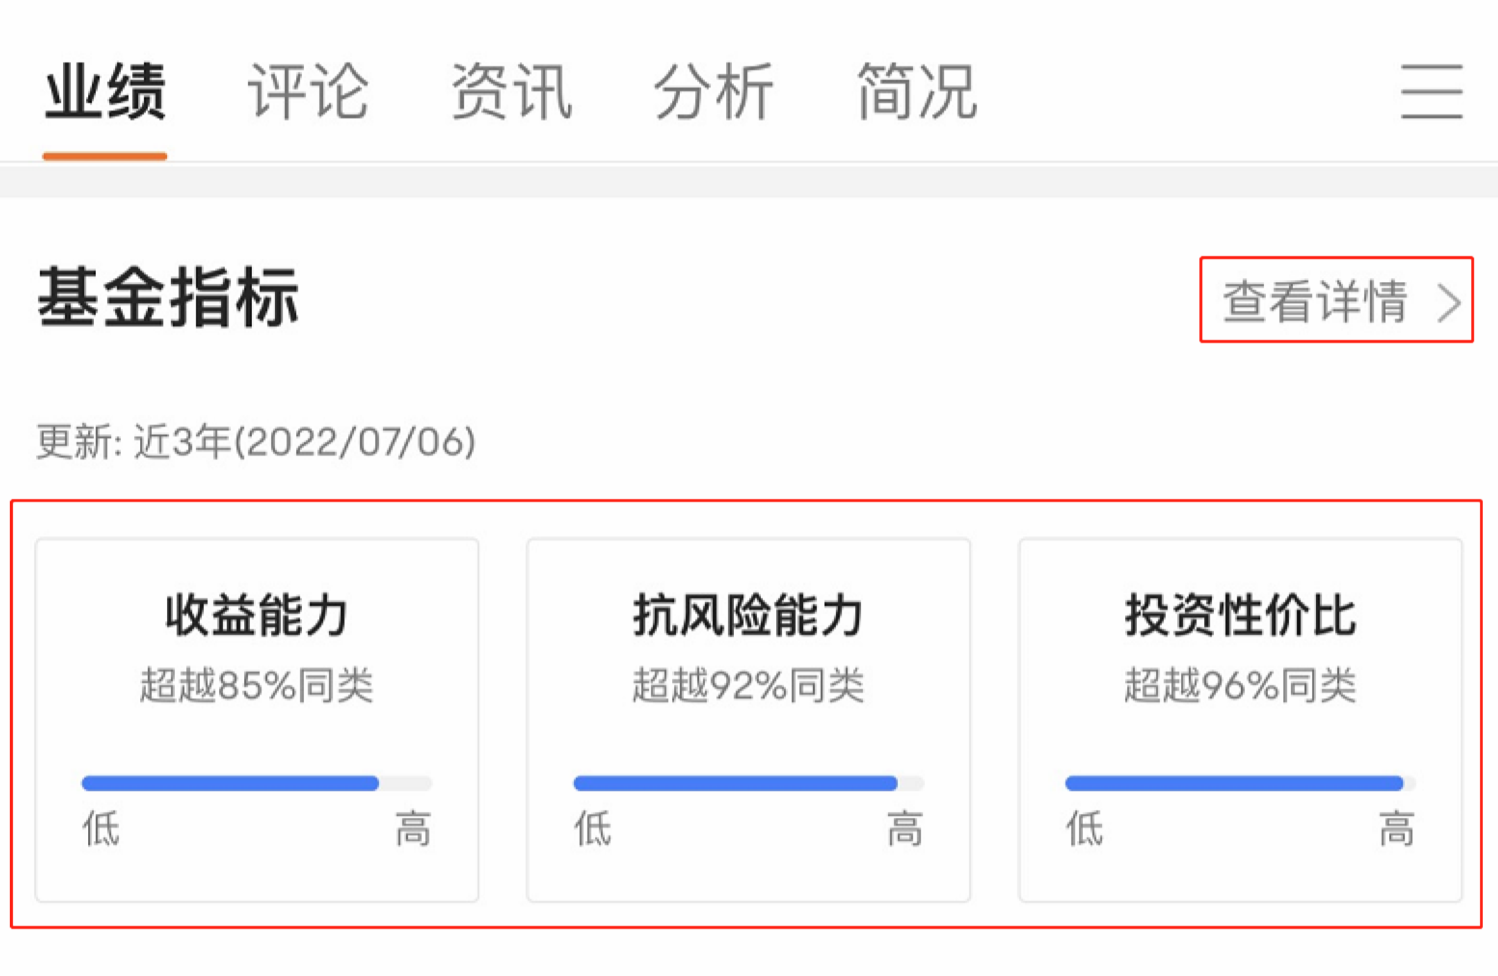Click the 更新: 近3年 date label

pos(256,442)
